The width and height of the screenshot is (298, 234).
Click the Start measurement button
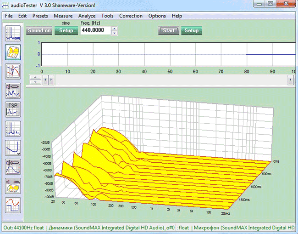pyautogui.click(x=169, y=31)
